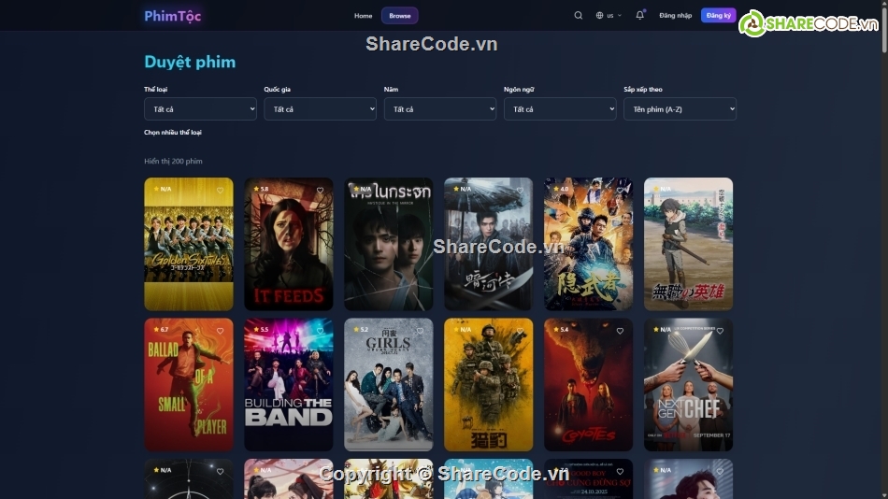
Task: Click the Đăng nhập login link
Action: (675, 15)
